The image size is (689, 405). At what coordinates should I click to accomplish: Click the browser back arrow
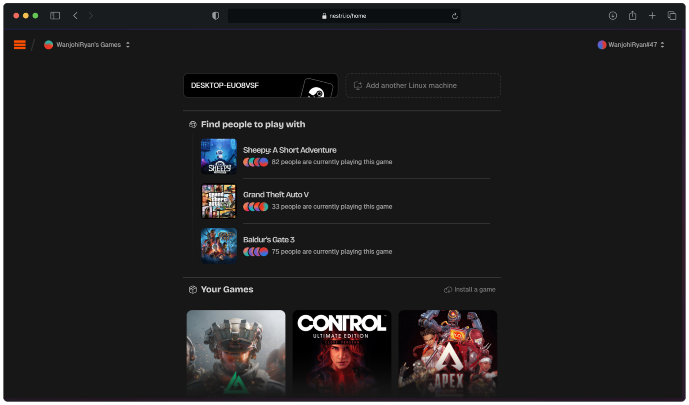point(76,16)
